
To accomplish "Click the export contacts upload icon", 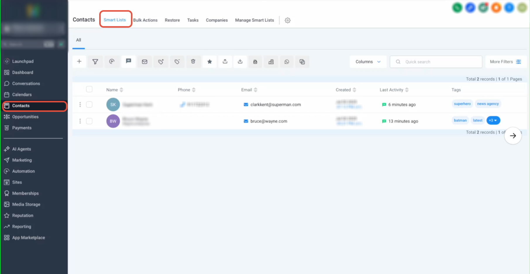I will [225, 62].
